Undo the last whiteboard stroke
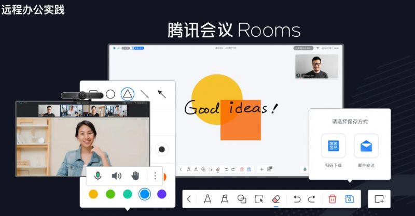The height and width of the screenshot is (216, 415). click(x=297, y=199)
